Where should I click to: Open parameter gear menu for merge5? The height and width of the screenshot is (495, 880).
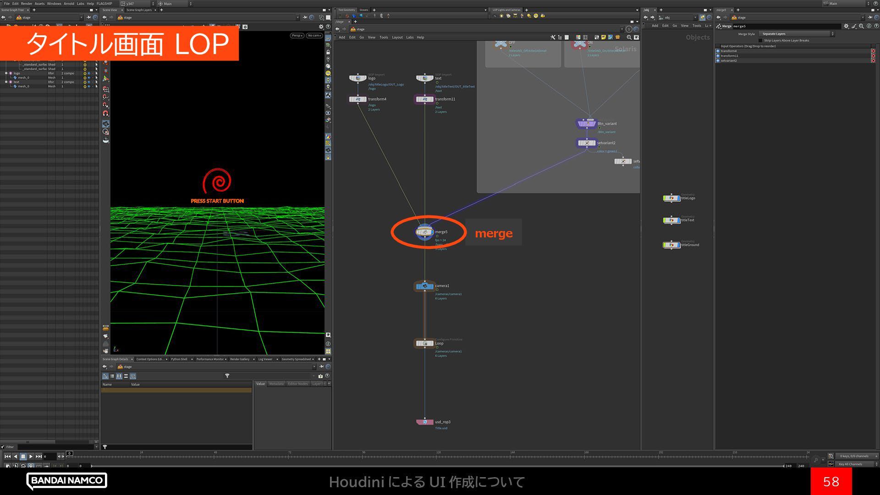click(846, 26)
